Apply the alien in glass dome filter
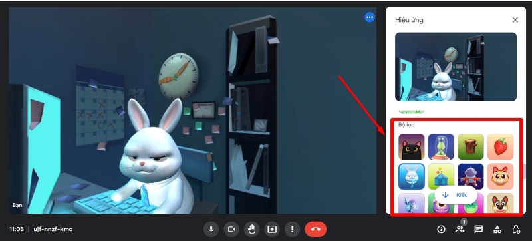 point(441,147)
